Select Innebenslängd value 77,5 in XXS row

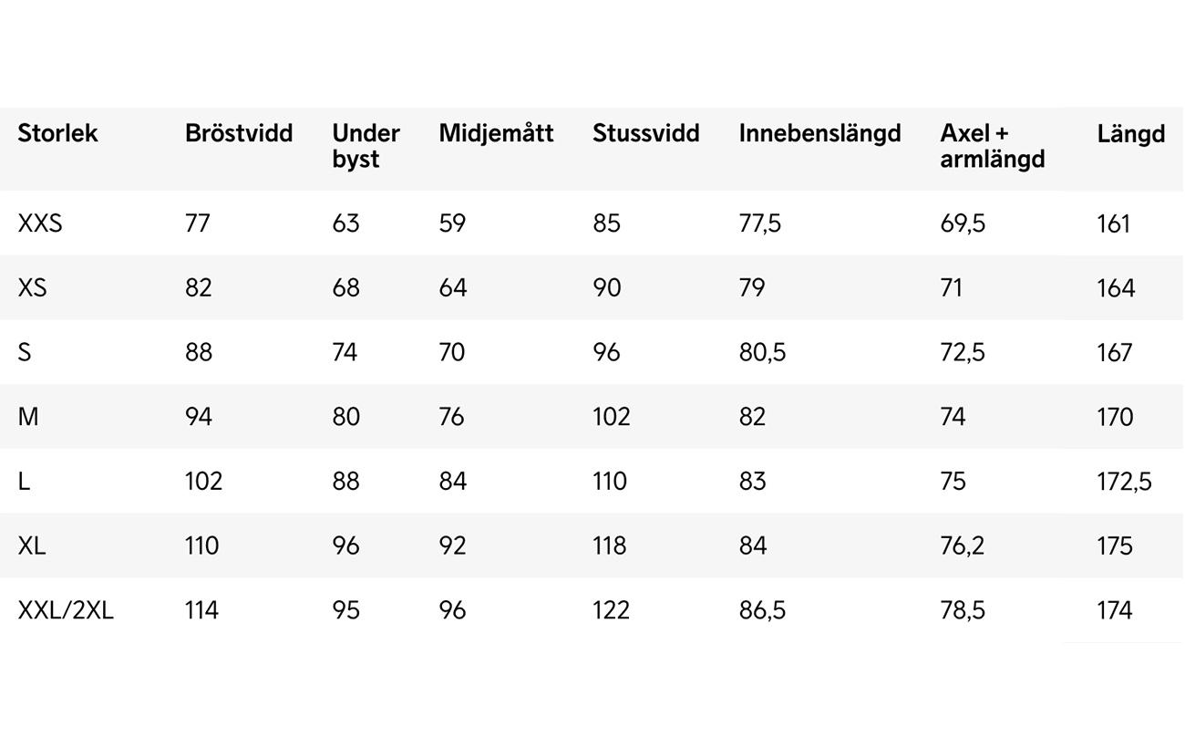[x=759, y=223]
